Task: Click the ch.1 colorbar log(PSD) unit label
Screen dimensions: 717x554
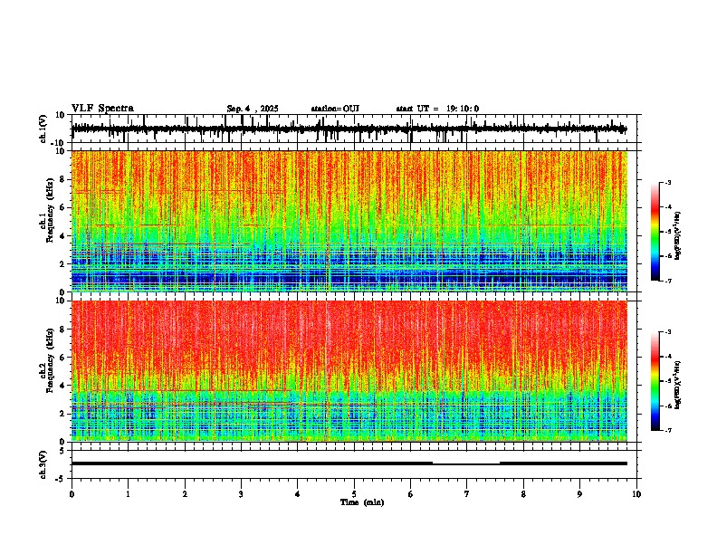Action: pyautogui.click(x=677, y=236)
